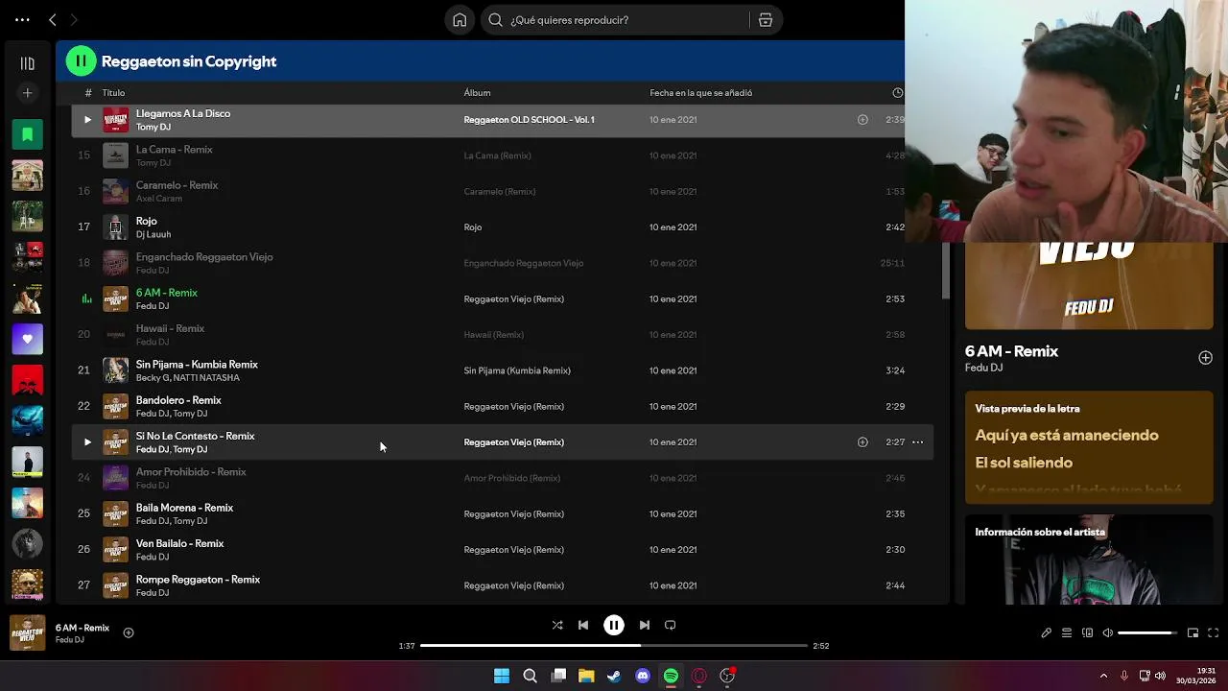The image size is (1228, 691).
Task: Add Llegamos A La Disco to liked songs
Action: click(x=862, y=120)
